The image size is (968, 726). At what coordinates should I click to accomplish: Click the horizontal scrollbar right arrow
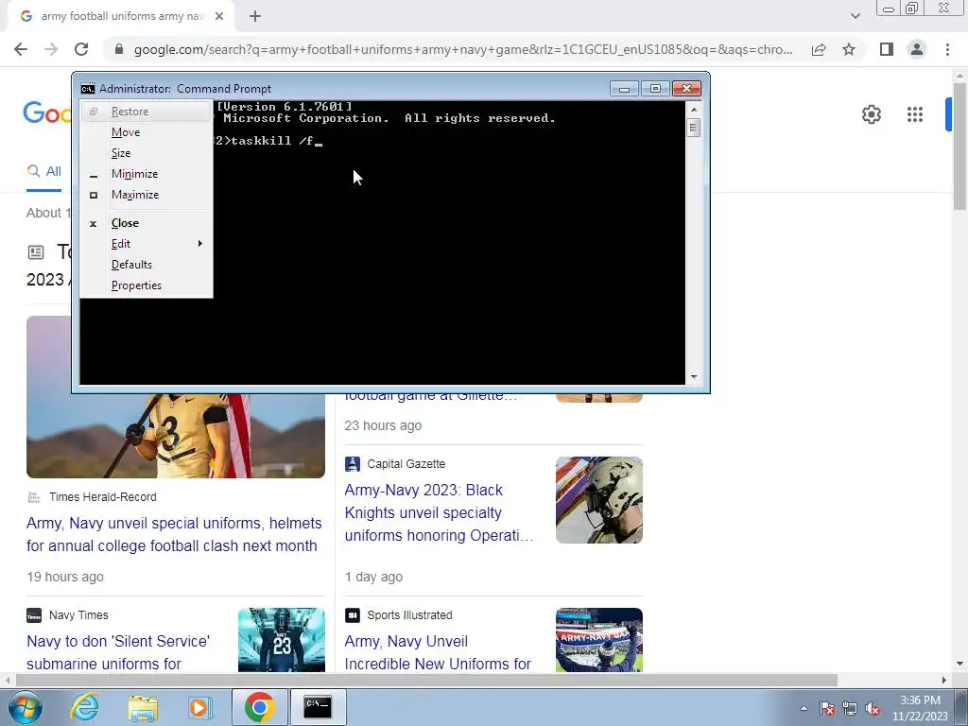pyautogui.click(x=944, y=681)
